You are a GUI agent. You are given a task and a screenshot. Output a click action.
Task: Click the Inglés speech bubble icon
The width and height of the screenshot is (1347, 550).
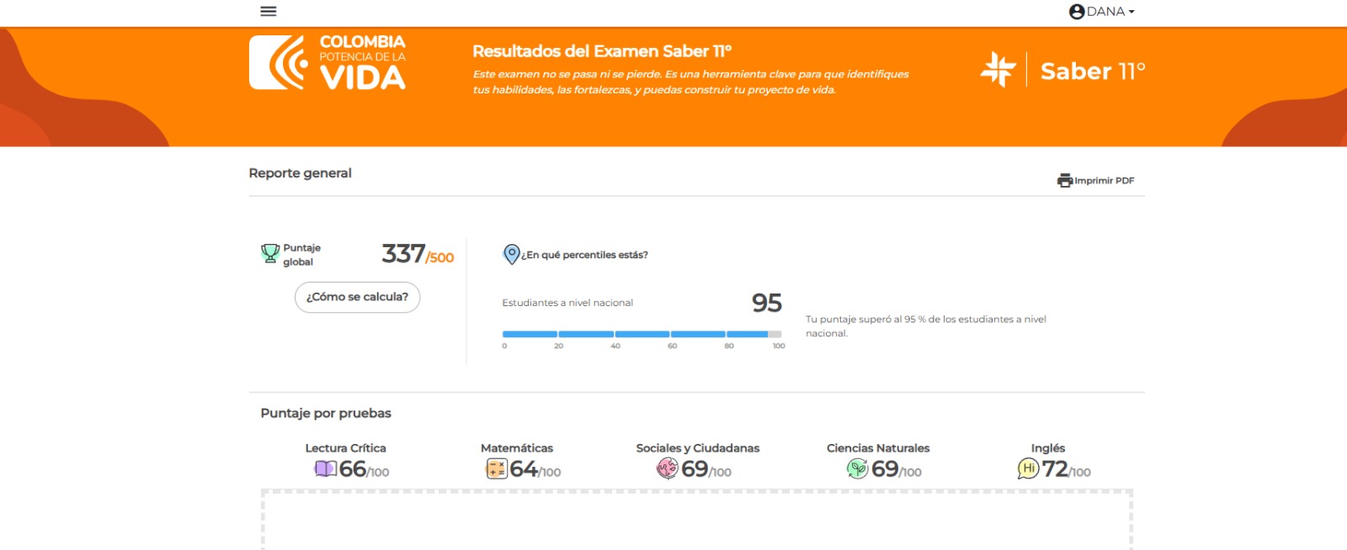(x=1029, y=468)
